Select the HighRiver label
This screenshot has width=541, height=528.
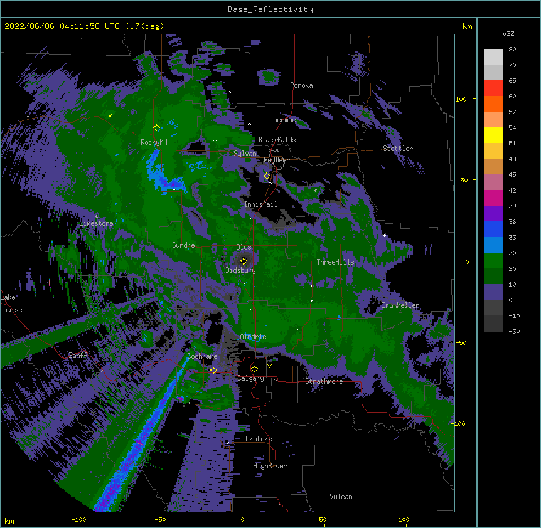tap(270, 466)
